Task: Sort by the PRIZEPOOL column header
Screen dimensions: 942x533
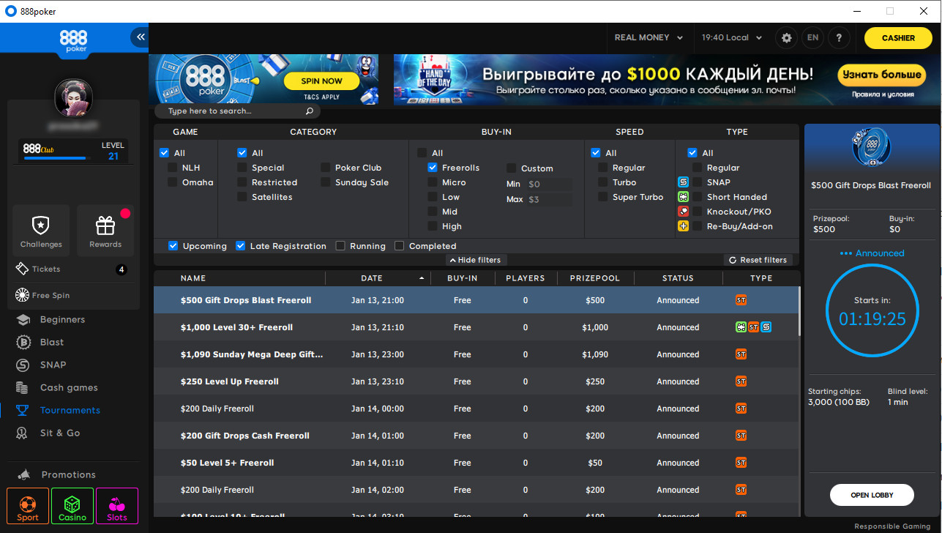Action: [595, 278]
